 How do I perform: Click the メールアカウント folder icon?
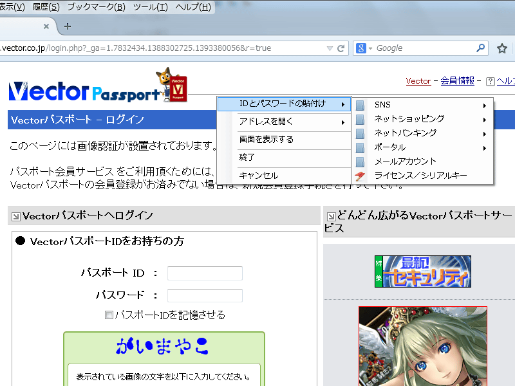pos(360,162)
